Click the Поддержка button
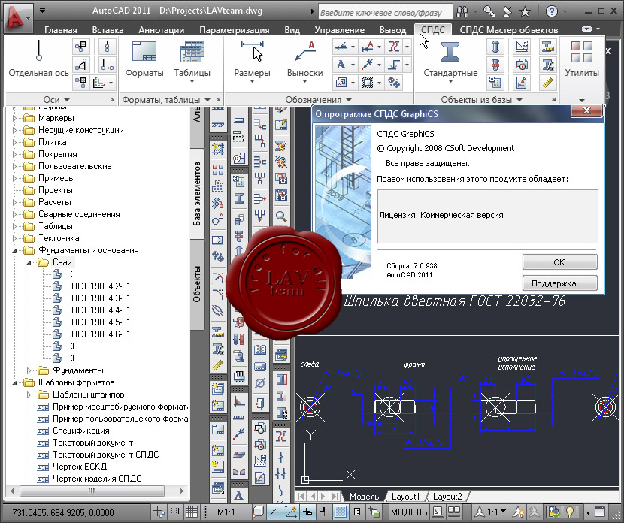Screen dimensions: 624x523 pos(559,283)
